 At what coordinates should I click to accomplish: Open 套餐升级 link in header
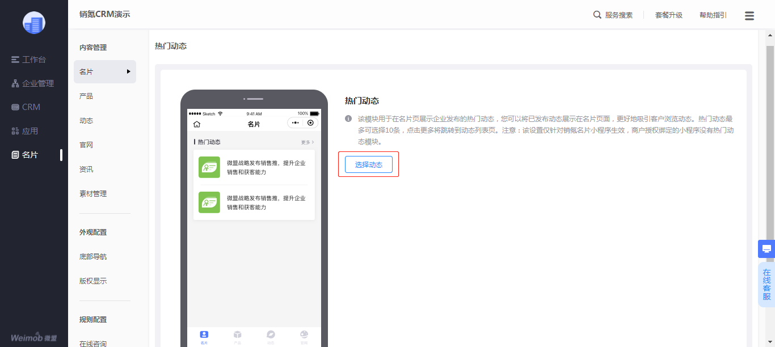(669, 15)
